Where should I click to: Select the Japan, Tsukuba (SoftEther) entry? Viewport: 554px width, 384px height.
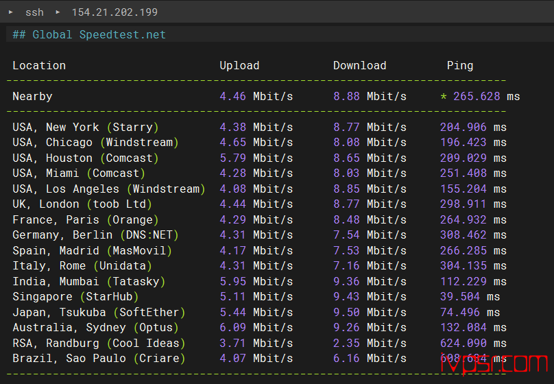[99, 313]
